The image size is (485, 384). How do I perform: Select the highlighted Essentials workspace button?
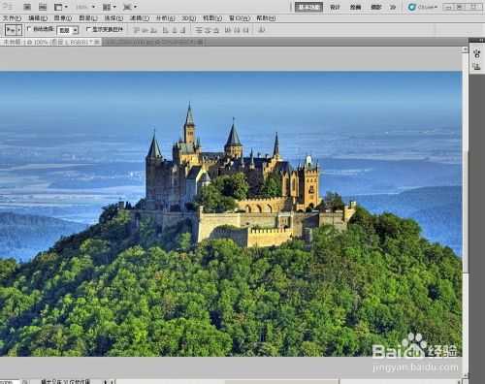click(x=308, y=7)
